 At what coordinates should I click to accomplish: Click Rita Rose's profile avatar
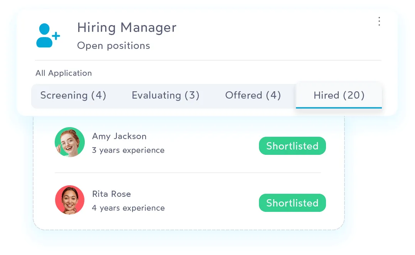70,200
